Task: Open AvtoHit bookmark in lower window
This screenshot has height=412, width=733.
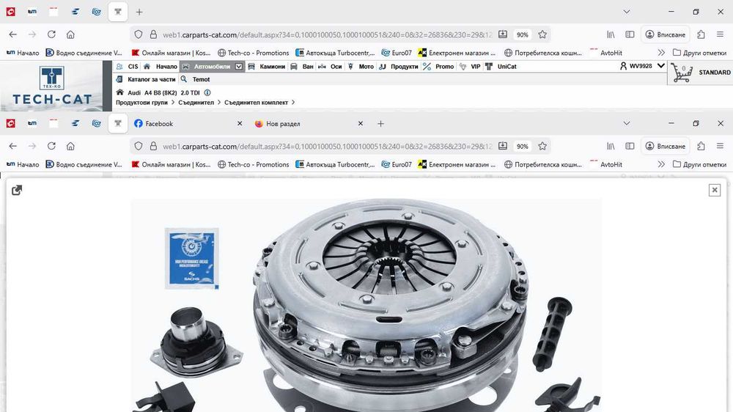Action: pos(606,164)
